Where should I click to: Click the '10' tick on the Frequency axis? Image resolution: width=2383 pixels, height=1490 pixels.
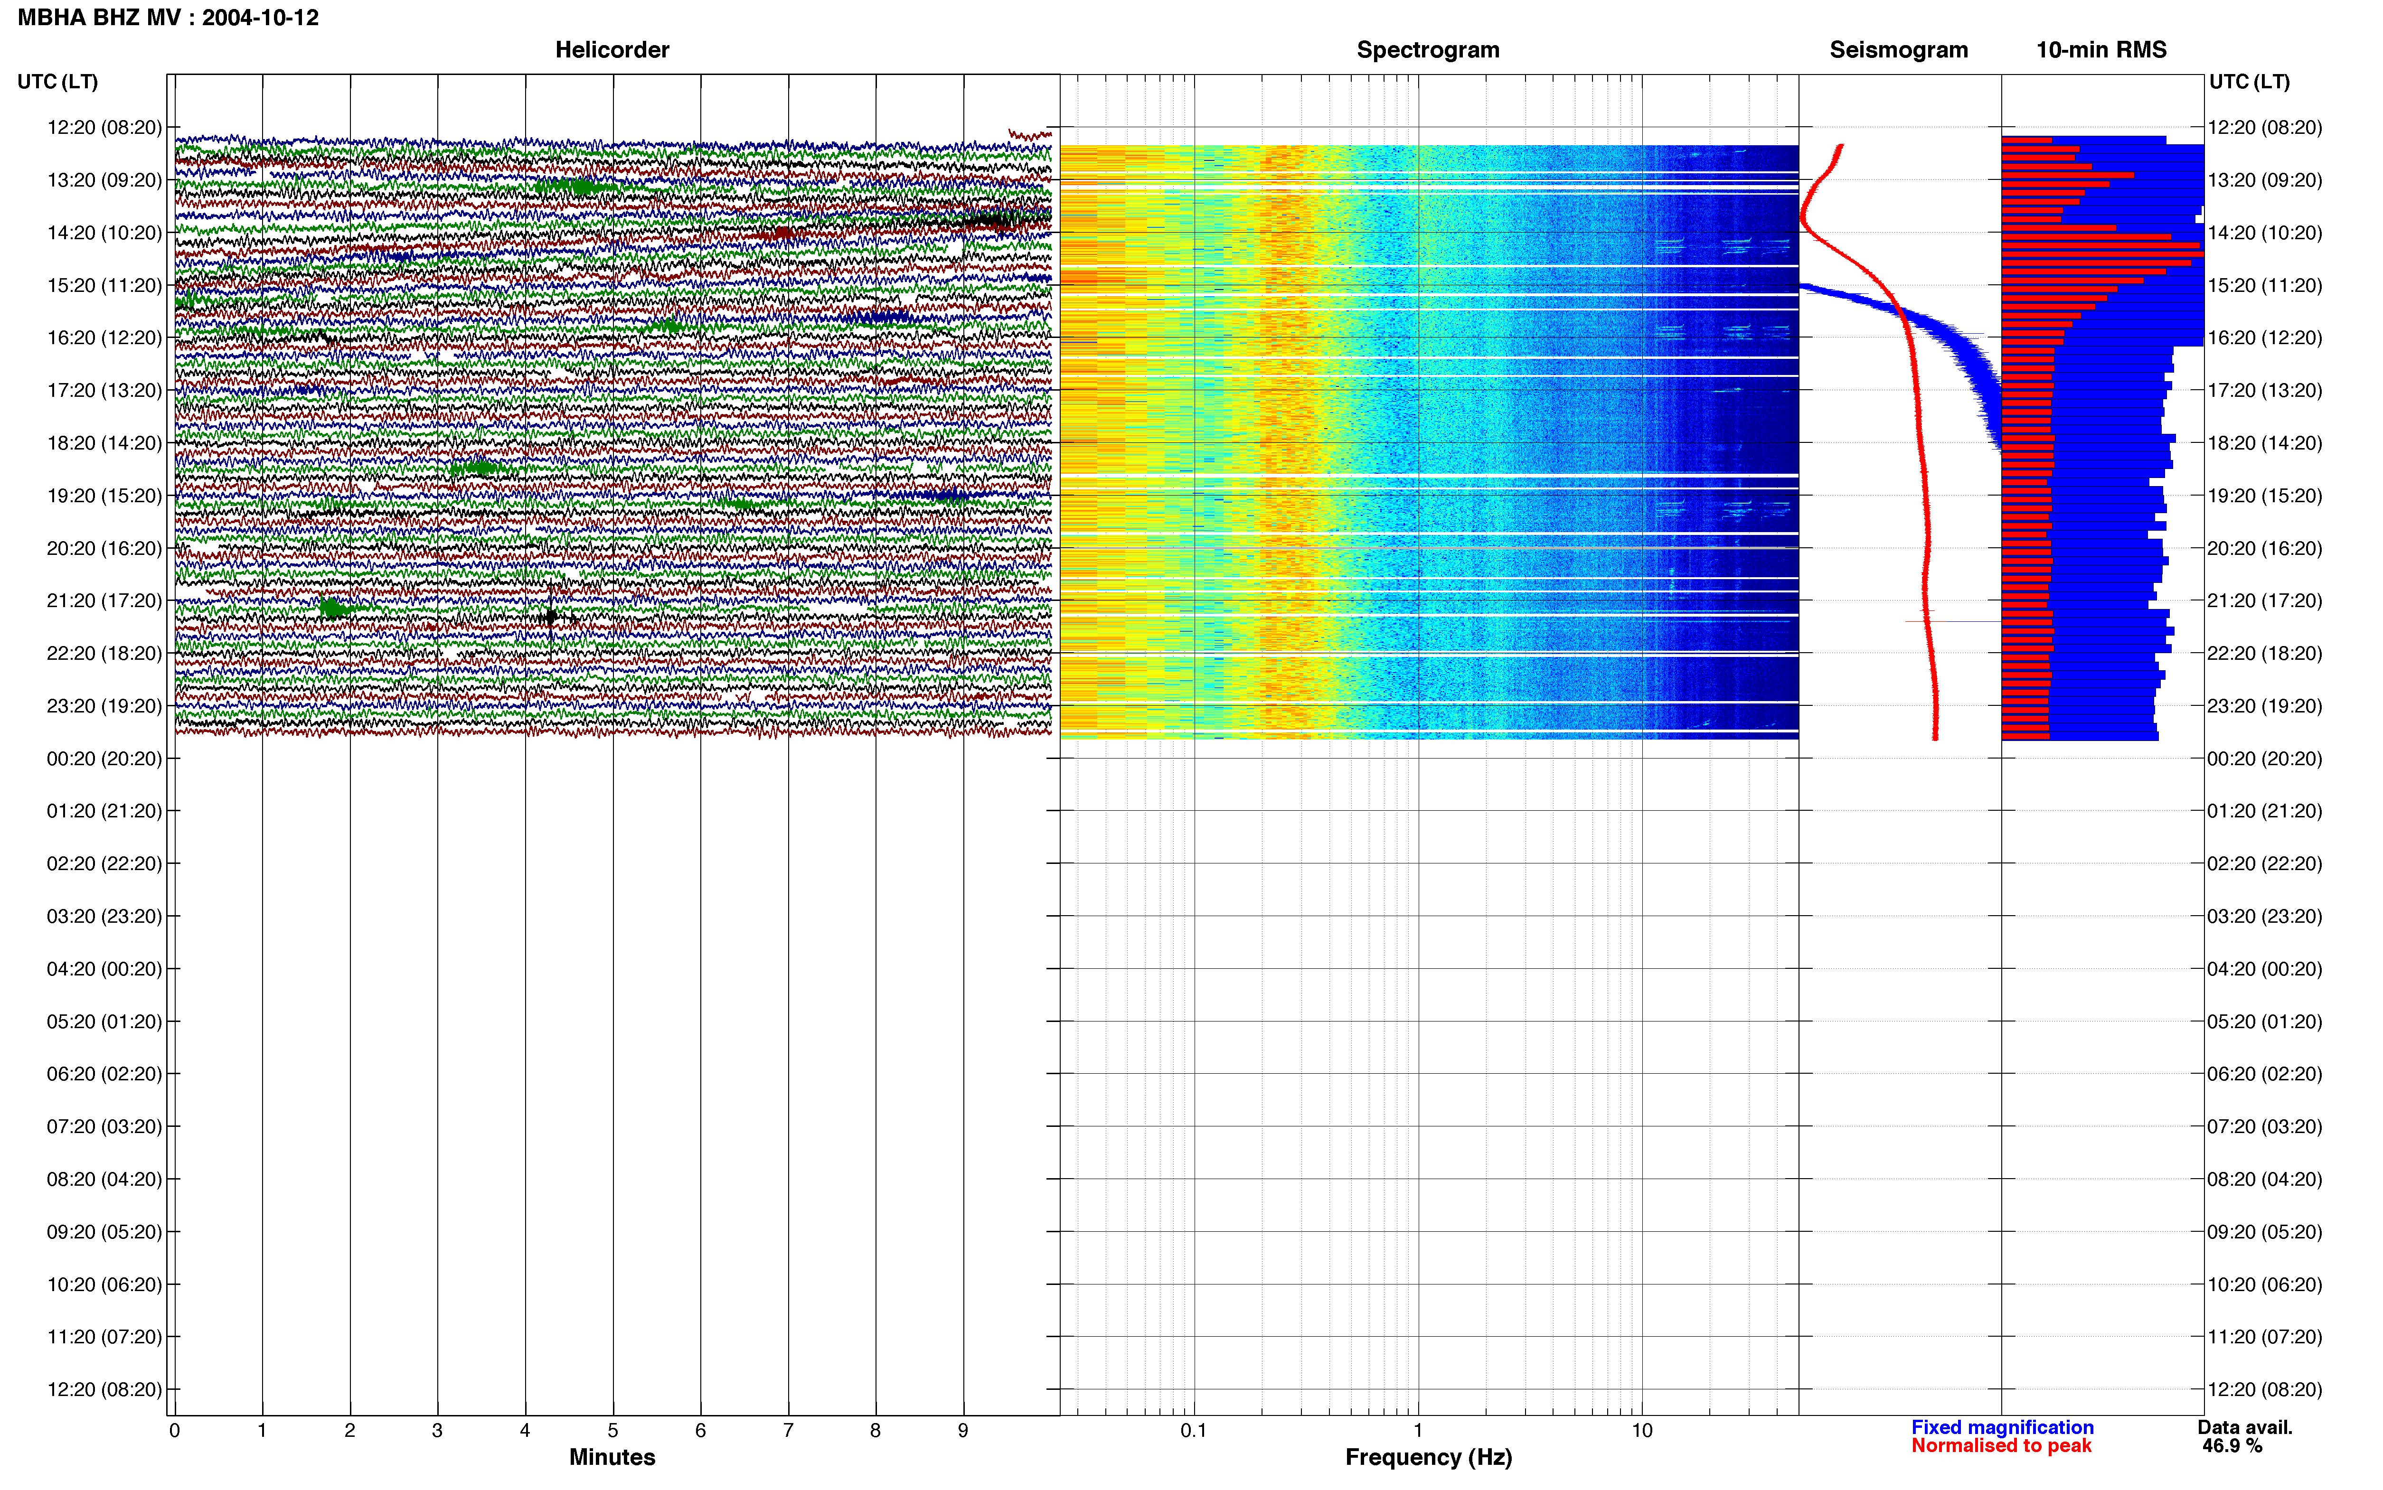coord(1642,1431)
